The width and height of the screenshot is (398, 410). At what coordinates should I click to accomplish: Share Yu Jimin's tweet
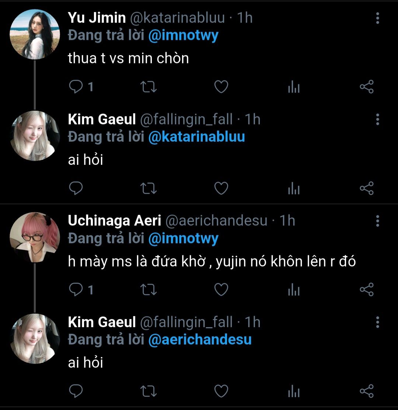(x=366, y=87)
